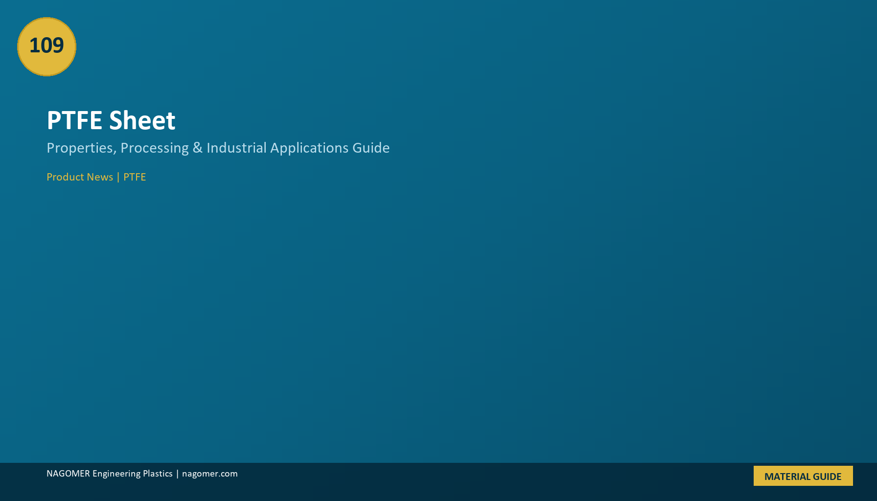877x501 pixels.
Task: Click the NAGOMER Engineering Plastics | nagomer.com footer text
Action: 142,474
